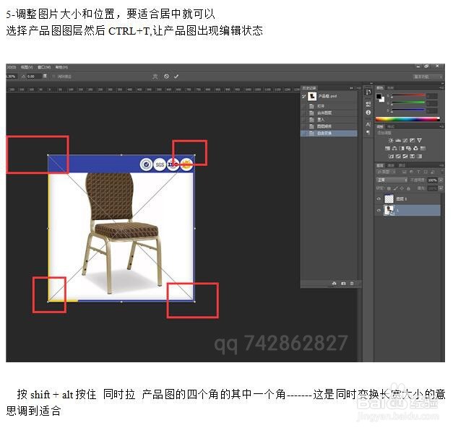Add a Vibrance adjustment
The width and height of the screenshot is (466, 433).
coord(419,141)
